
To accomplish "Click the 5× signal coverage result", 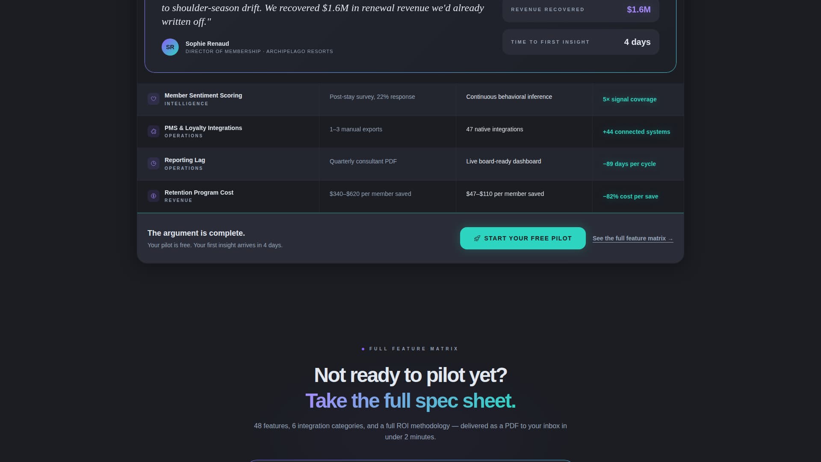I will pyautogui.click(x=629, y=99).
